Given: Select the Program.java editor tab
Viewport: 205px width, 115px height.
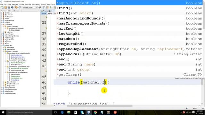Looking at the screenshot, I should pos(48,11).
